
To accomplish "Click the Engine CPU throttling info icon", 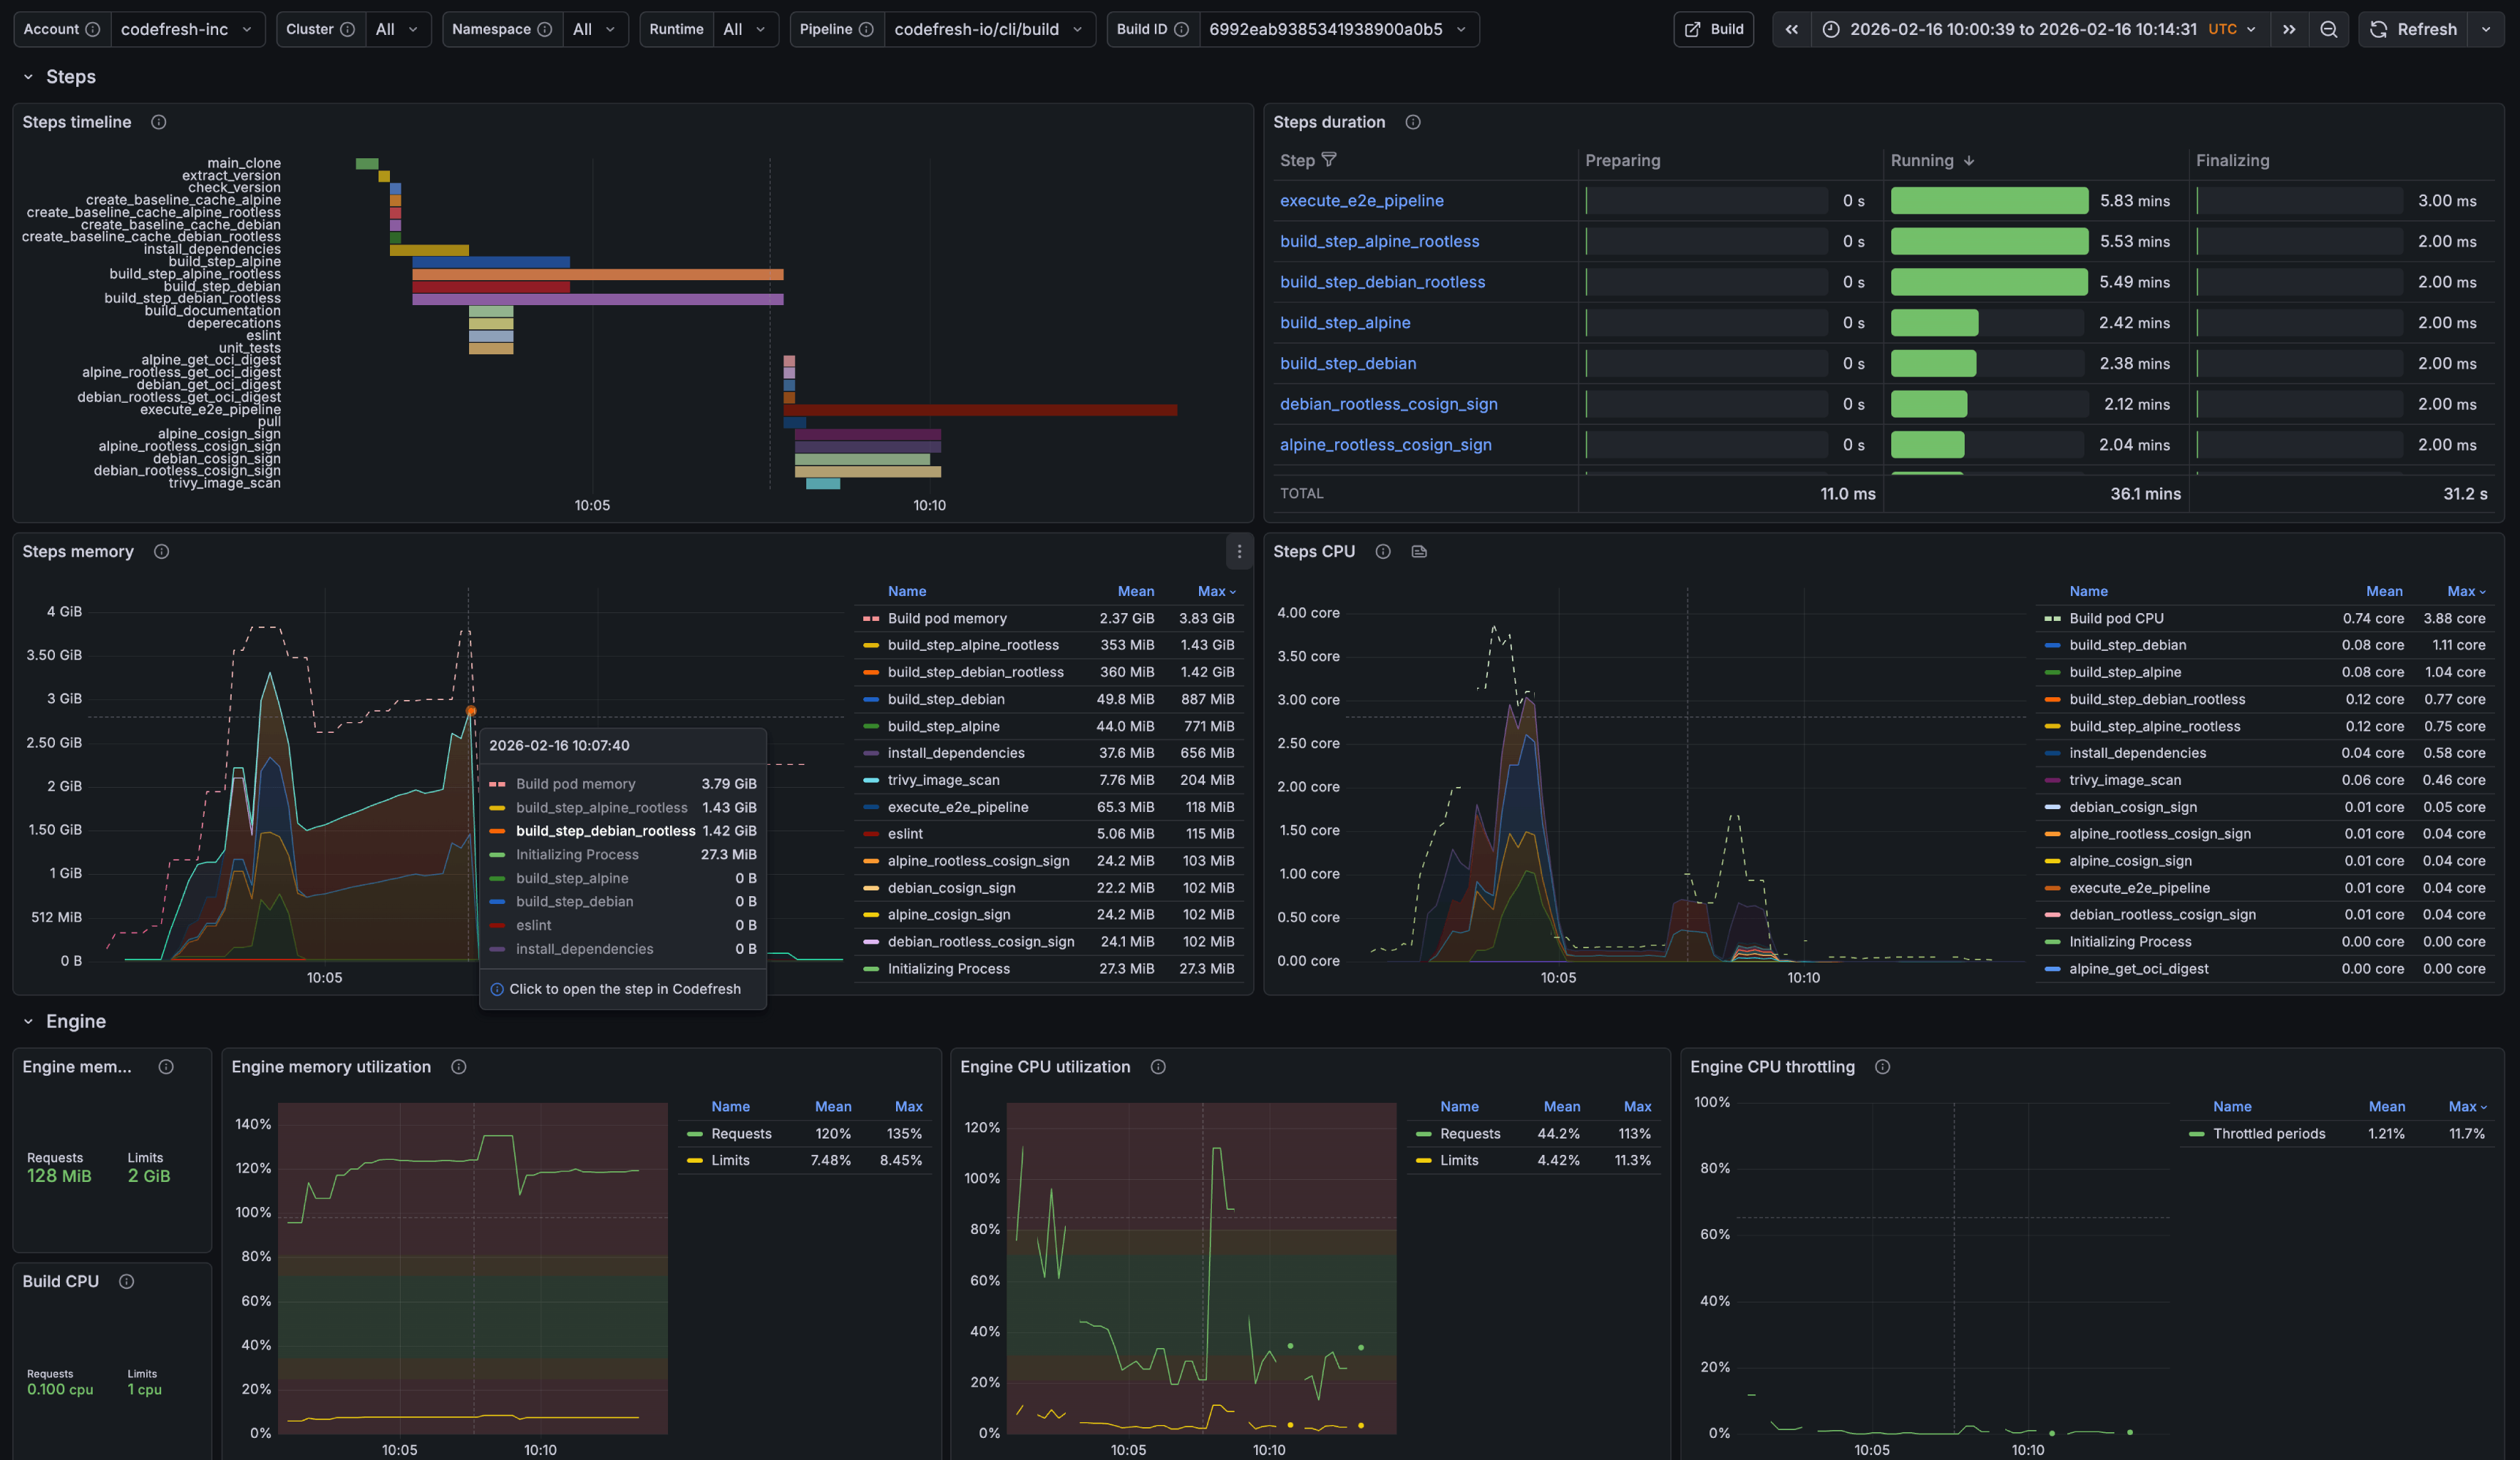I will point(1882,1067).
